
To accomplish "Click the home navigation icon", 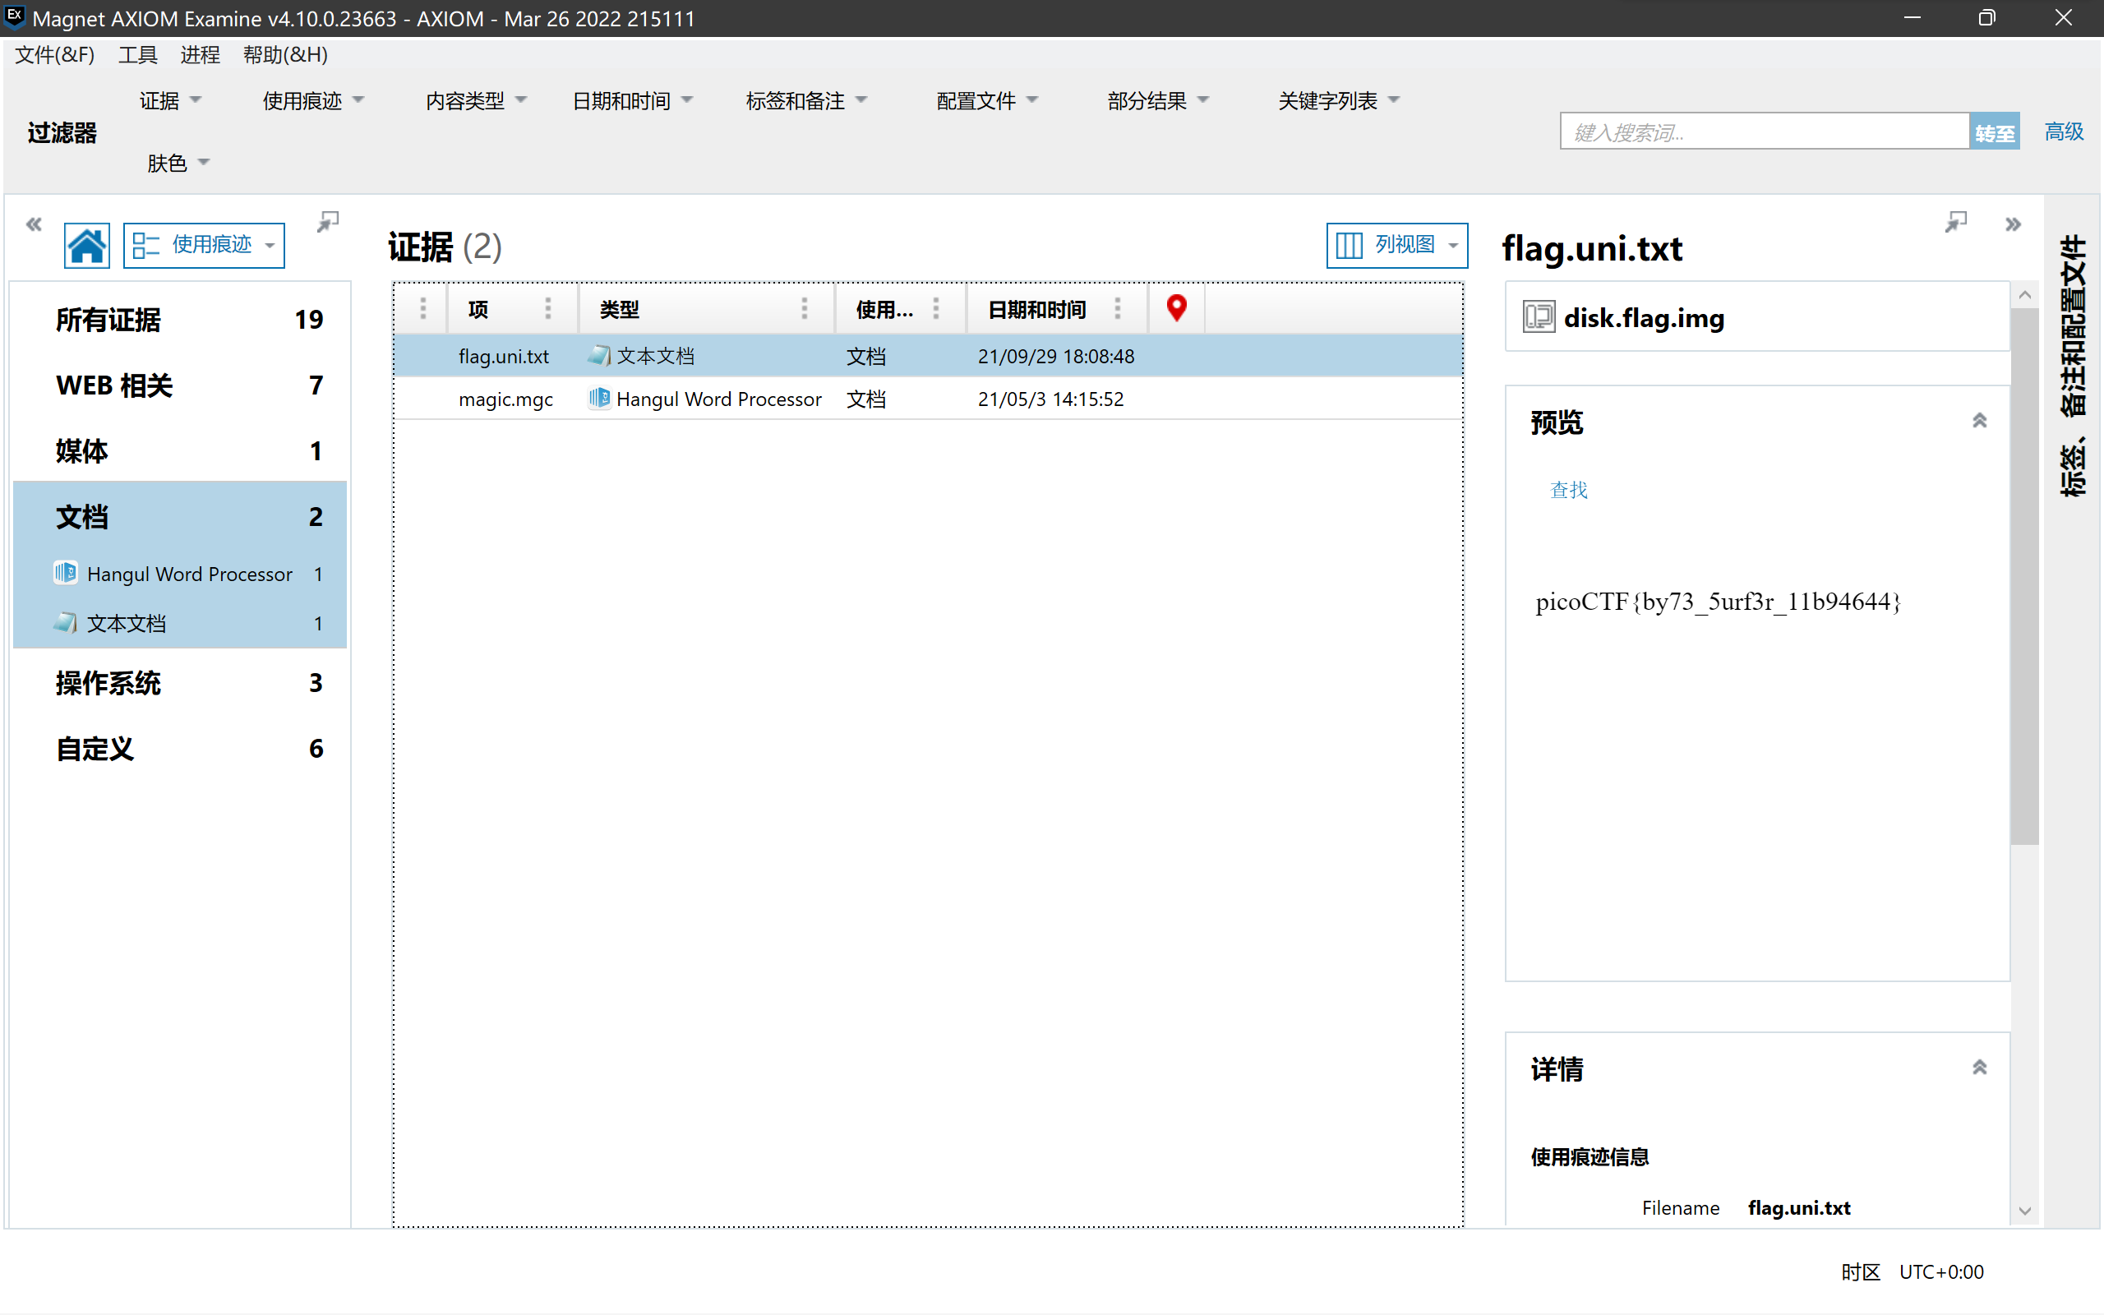I will [x=87, y=245].
